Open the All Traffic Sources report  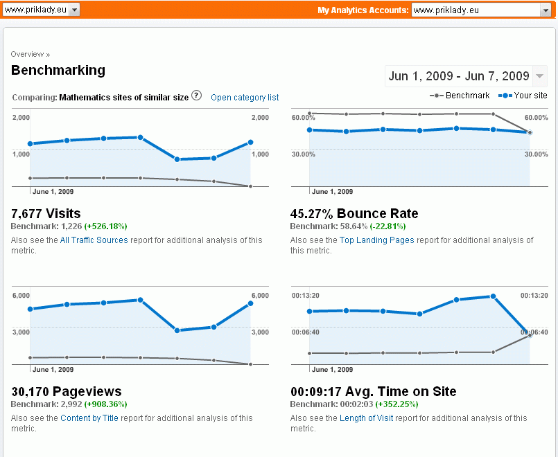click(94, 240)
